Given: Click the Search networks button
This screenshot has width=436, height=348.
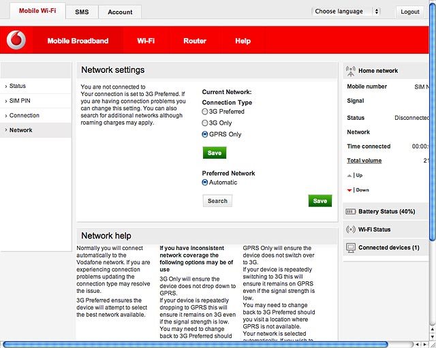Looking at the screenshot, I should click(x=217, y=201).
